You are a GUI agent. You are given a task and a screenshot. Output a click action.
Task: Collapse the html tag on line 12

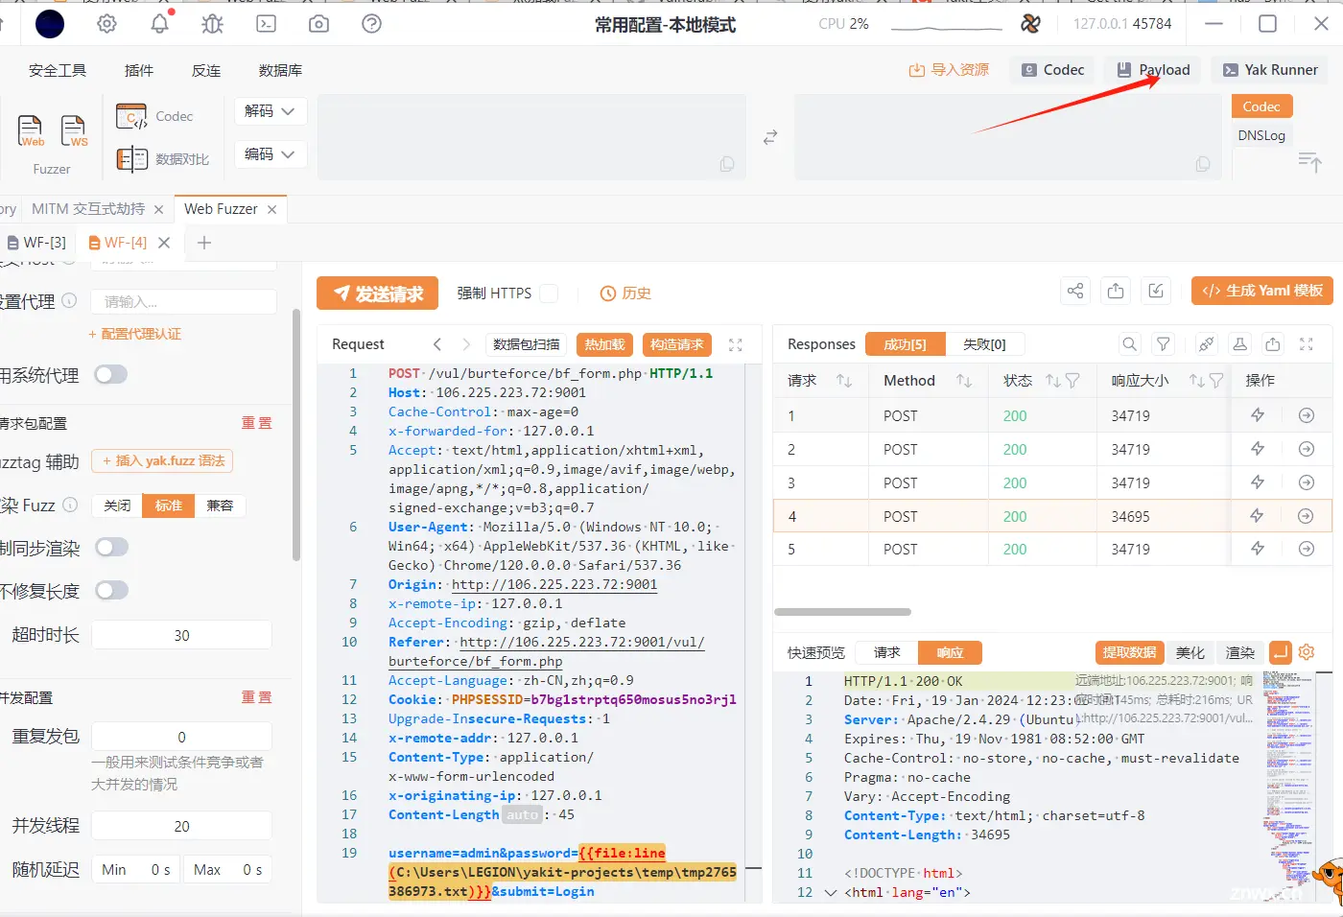[831, 892]
